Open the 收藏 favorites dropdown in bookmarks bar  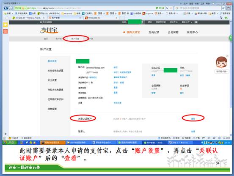click(8, 14)
